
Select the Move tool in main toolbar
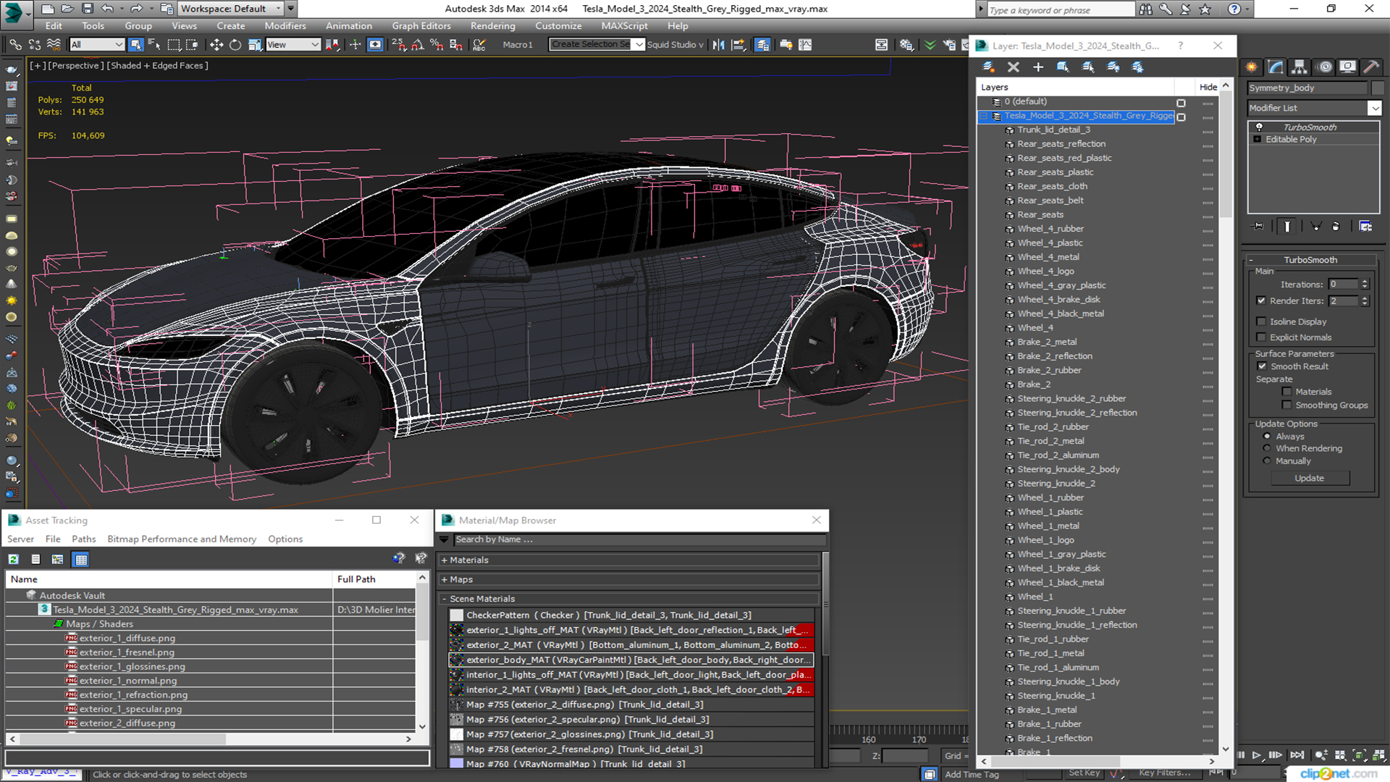(216, 45)
